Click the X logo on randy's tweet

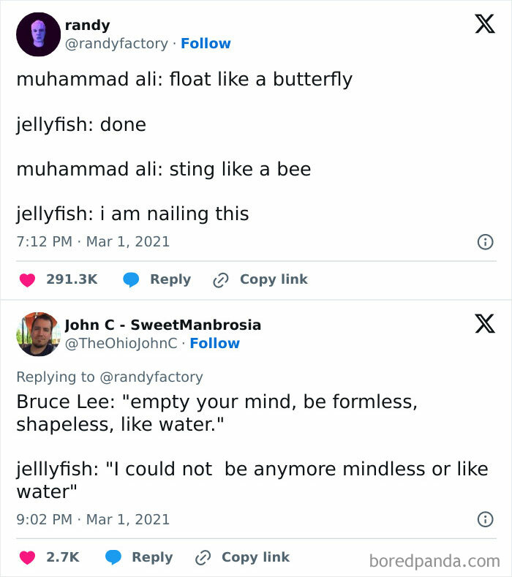coord(484,24)
